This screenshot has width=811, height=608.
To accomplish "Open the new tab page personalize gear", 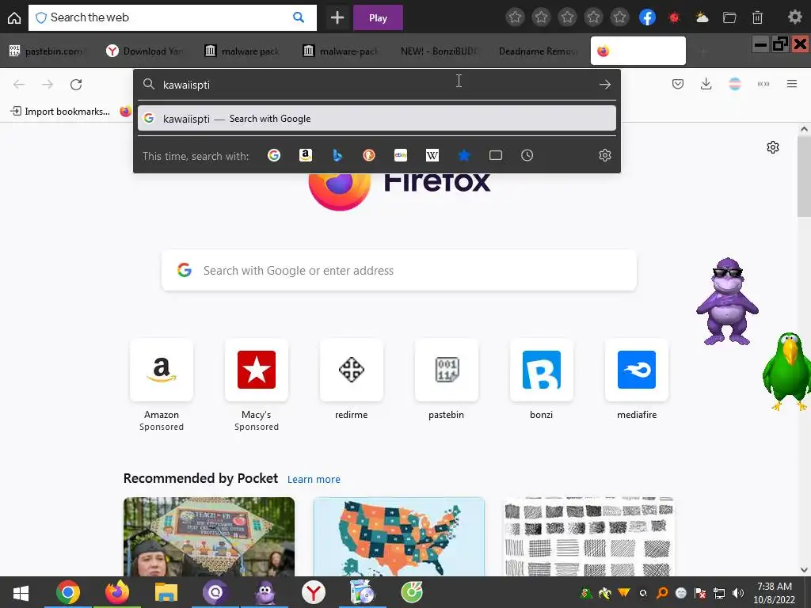I will [773, 147].
